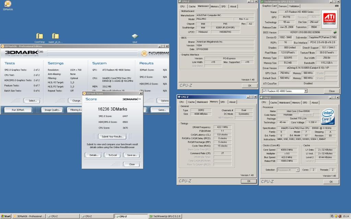351x219 pixels.
Task: Click Core Voltage field 1.336 V
Action: pos(312,122)
